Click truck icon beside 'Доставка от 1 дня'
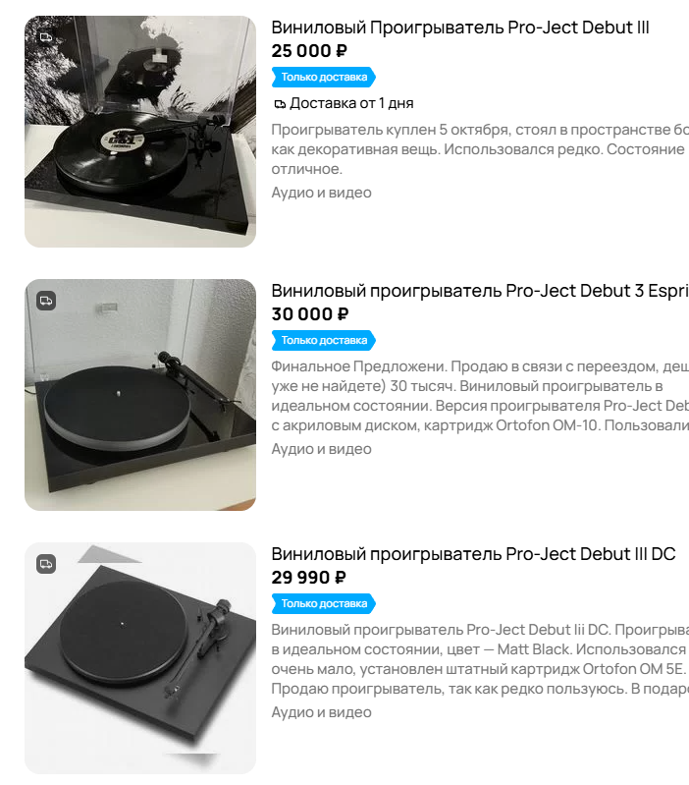689x785 pixels. 280,104
